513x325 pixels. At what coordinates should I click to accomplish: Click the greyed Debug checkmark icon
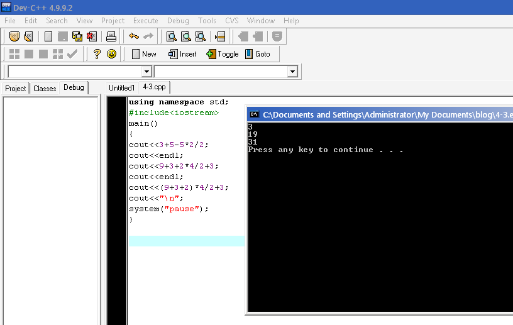72,53
